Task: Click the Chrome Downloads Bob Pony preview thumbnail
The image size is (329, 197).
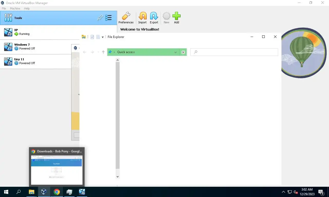Action: 57,170
